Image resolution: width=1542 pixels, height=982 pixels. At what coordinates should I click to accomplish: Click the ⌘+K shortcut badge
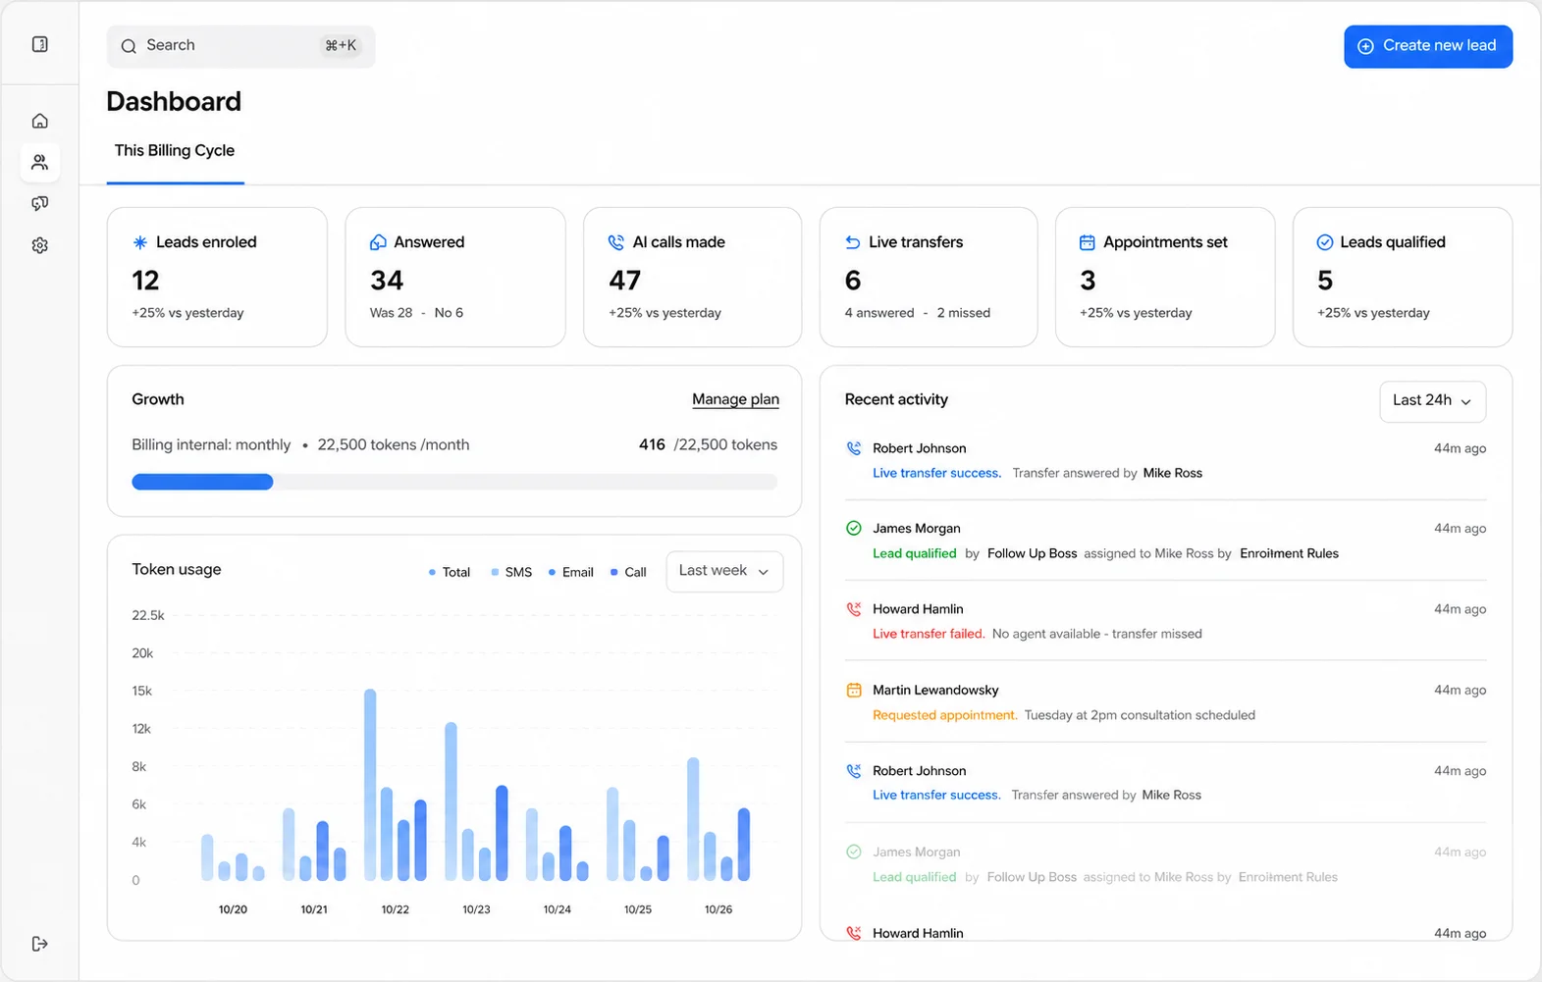pyautogui.click(x=341, y=46)
